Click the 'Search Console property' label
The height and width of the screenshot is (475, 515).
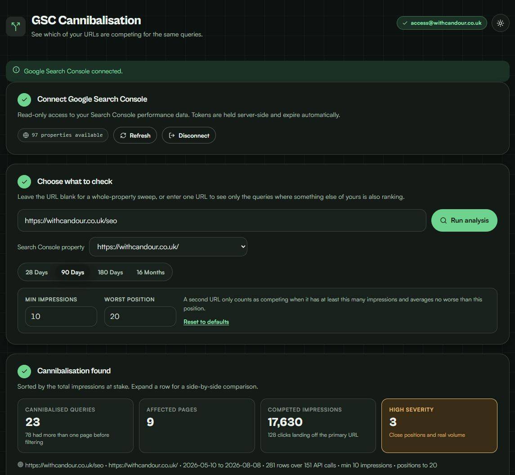click(51, 247)
